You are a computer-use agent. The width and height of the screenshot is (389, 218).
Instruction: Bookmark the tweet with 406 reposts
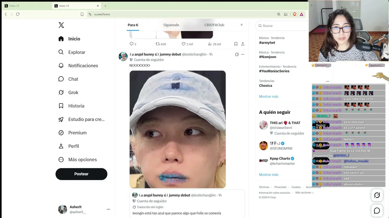coord(236,44)
